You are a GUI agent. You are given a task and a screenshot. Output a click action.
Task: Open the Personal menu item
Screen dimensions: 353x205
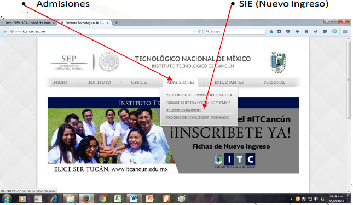coord(274,82)
